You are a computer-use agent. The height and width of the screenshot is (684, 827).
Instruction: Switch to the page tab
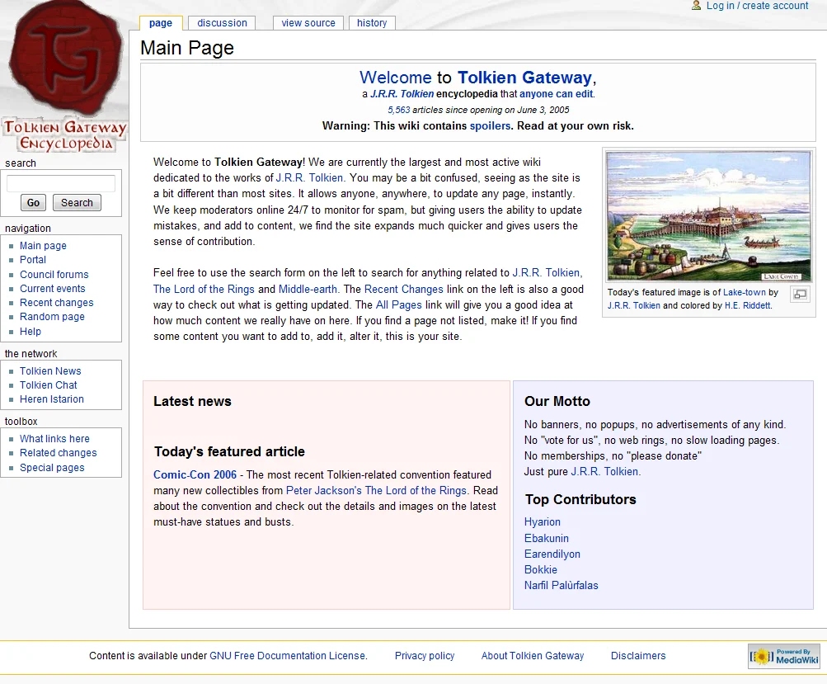(161, 23)
